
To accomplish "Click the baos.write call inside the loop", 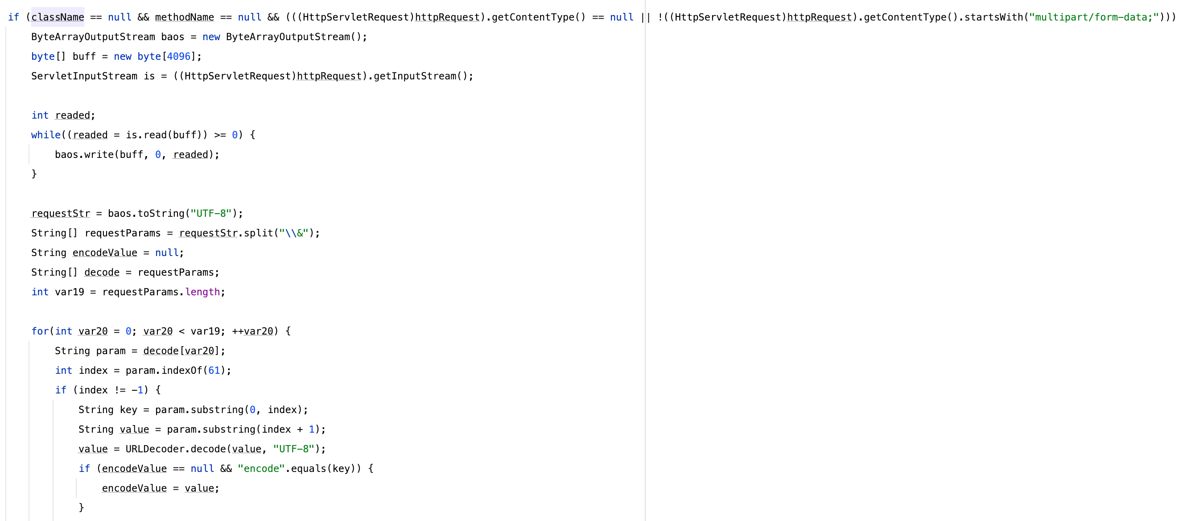I will (x=84, y=155).
